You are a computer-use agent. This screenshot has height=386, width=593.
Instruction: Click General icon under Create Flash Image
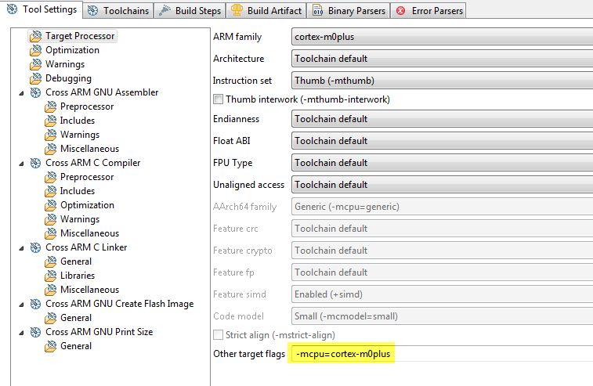[51, 318]
